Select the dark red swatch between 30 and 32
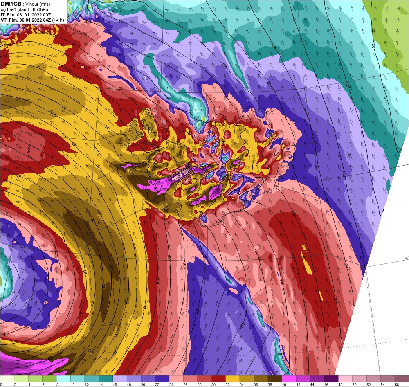 coord(218,379)
